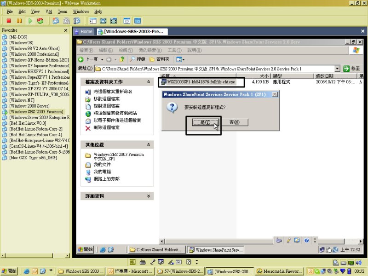Open the View menu in VMware
Image resolution: width=368 pixels, height=276 pixels.
coord(35,11)
